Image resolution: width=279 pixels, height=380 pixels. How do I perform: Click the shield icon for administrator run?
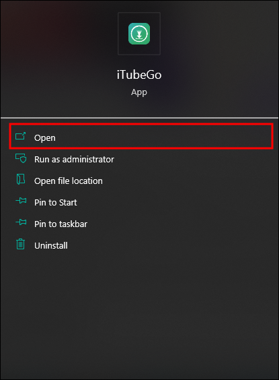[x=21, y=158]
